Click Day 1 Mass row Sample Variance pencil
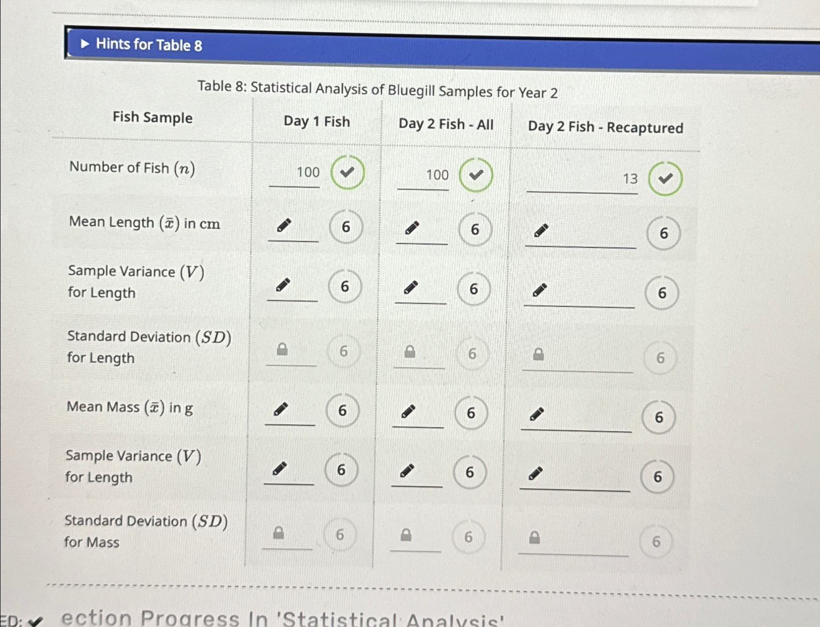 (x=280, y=468)
